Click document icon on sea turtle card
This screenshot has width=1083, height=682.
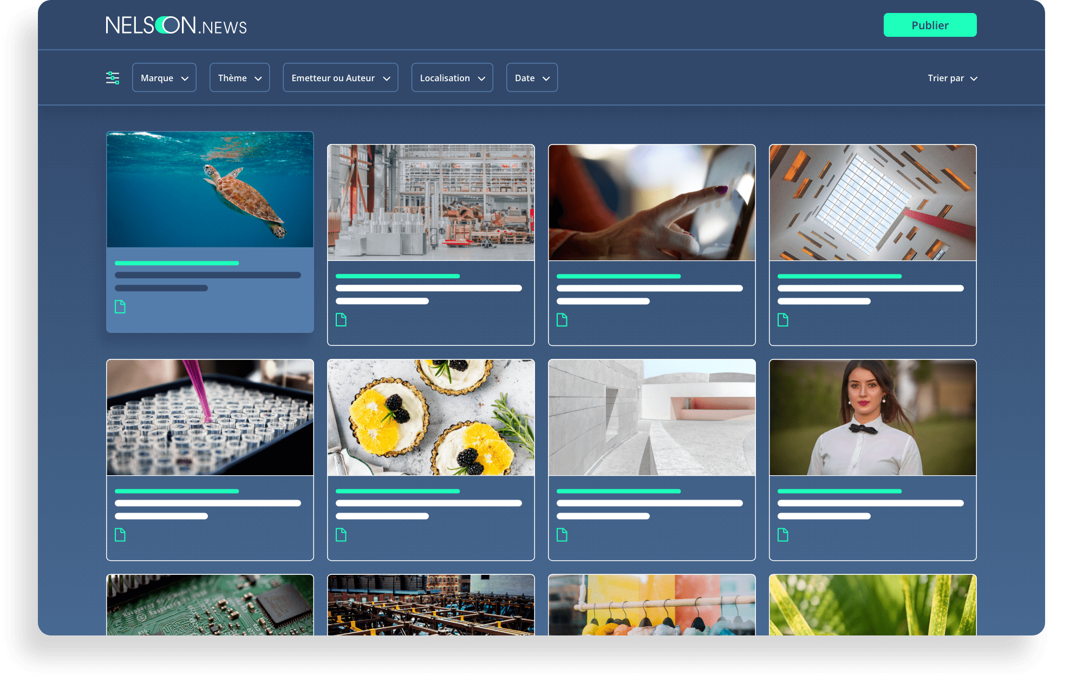point(120,307)
